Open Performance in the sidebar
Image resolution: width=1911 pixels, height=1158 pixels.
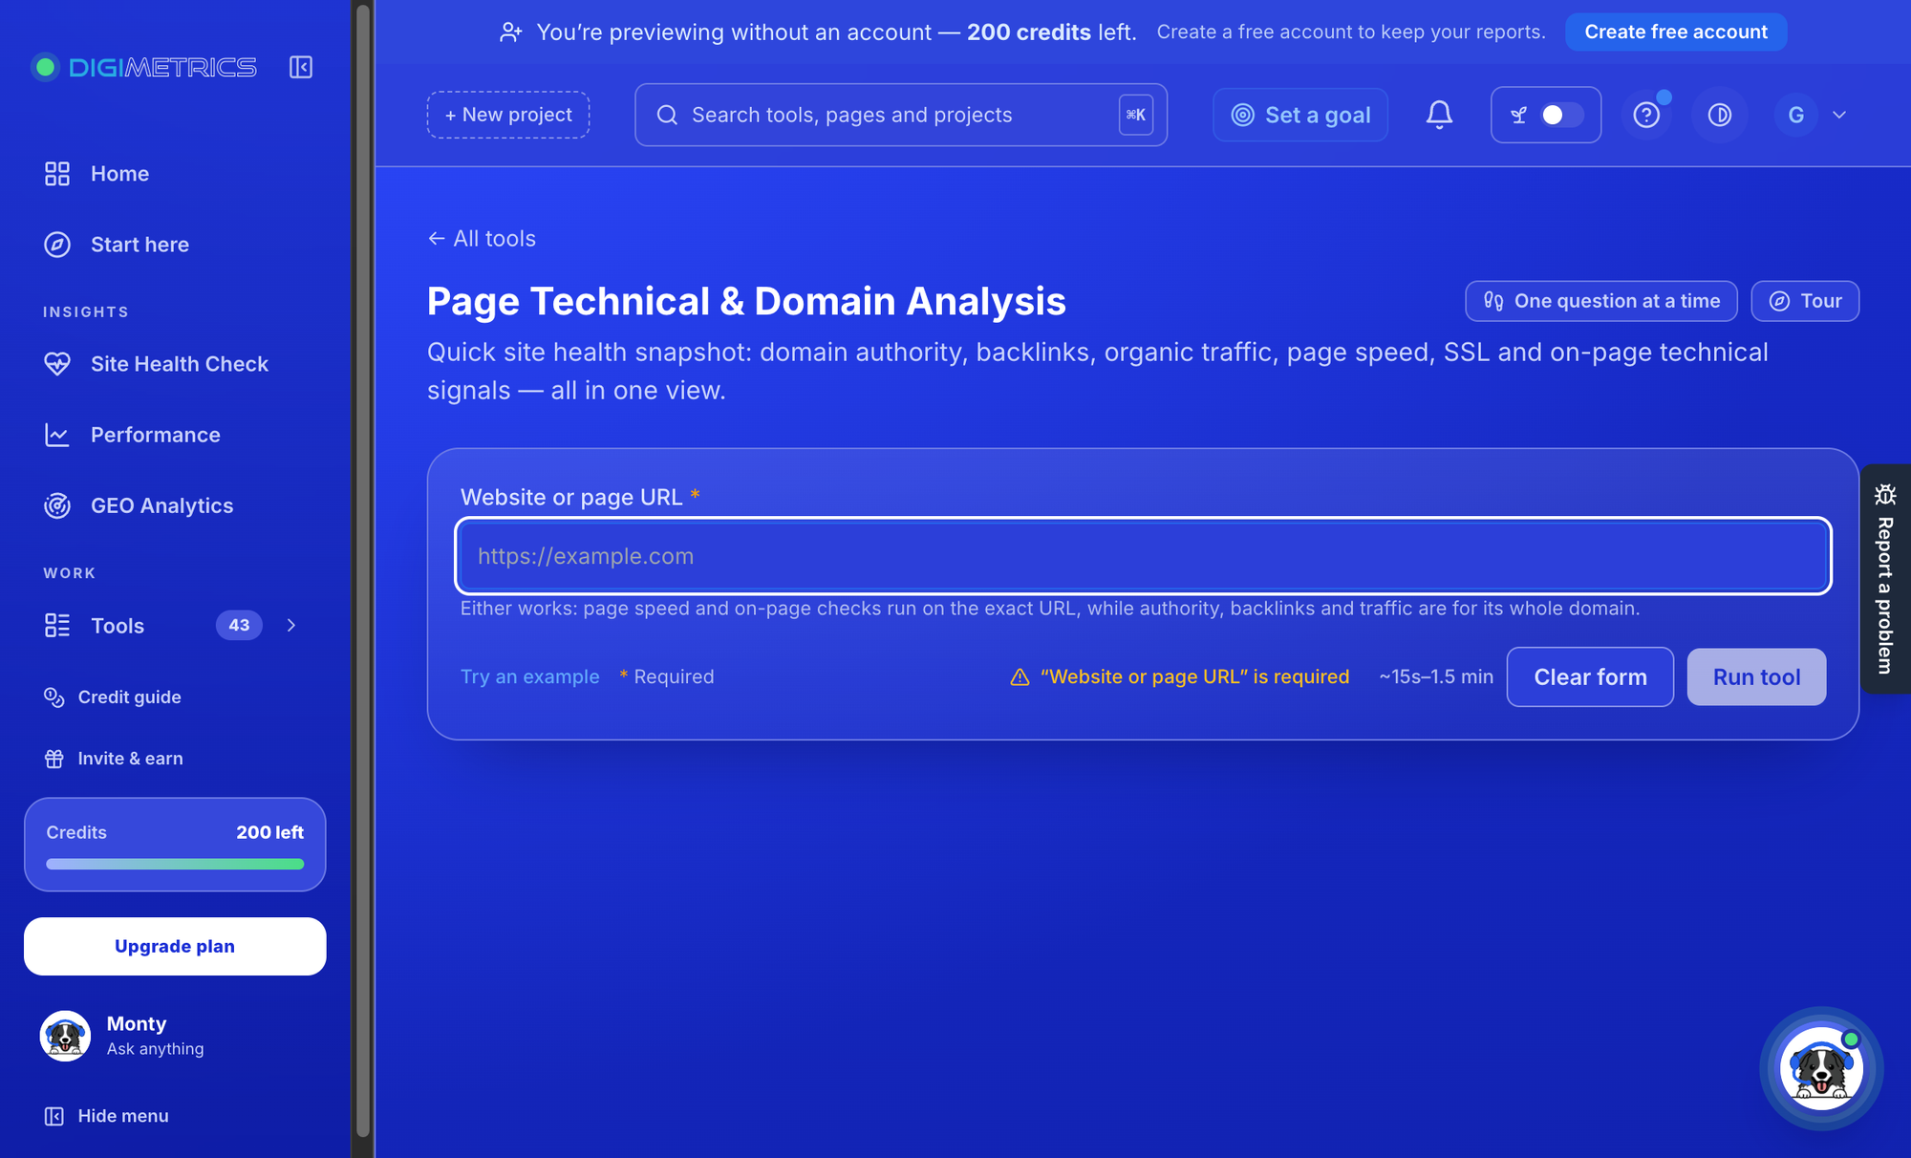pos(175,435)
